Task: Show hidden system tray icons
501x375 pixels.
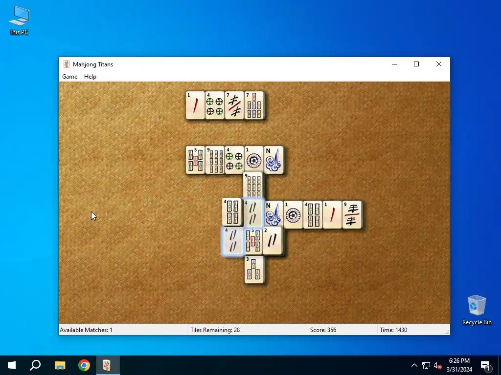Action: [414, 365]
